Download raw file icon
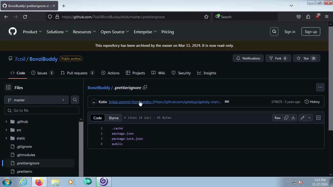The height and width of the screenshot is (187, 333). pos(293,118)
